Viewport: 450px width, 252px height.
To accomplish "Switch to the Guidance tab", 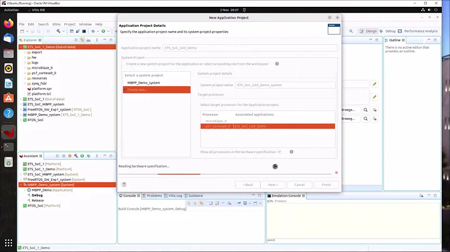I will click(193, 196).
